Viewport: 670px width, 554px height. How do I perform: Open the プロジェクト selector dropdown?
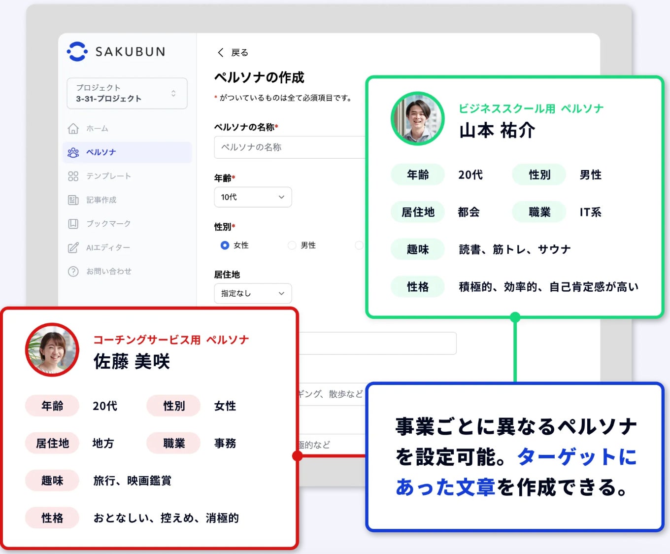(x=127, y=93)
